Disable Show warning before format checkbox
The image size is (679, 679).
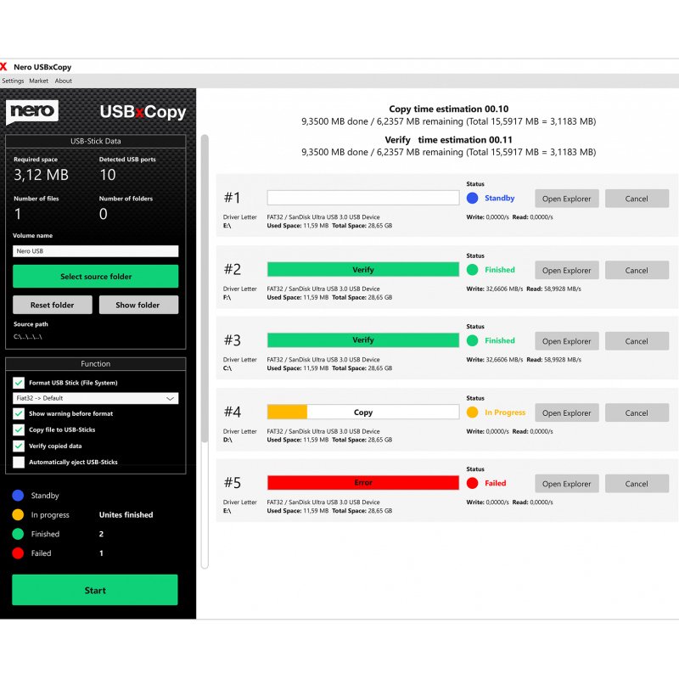pos(19,413)
